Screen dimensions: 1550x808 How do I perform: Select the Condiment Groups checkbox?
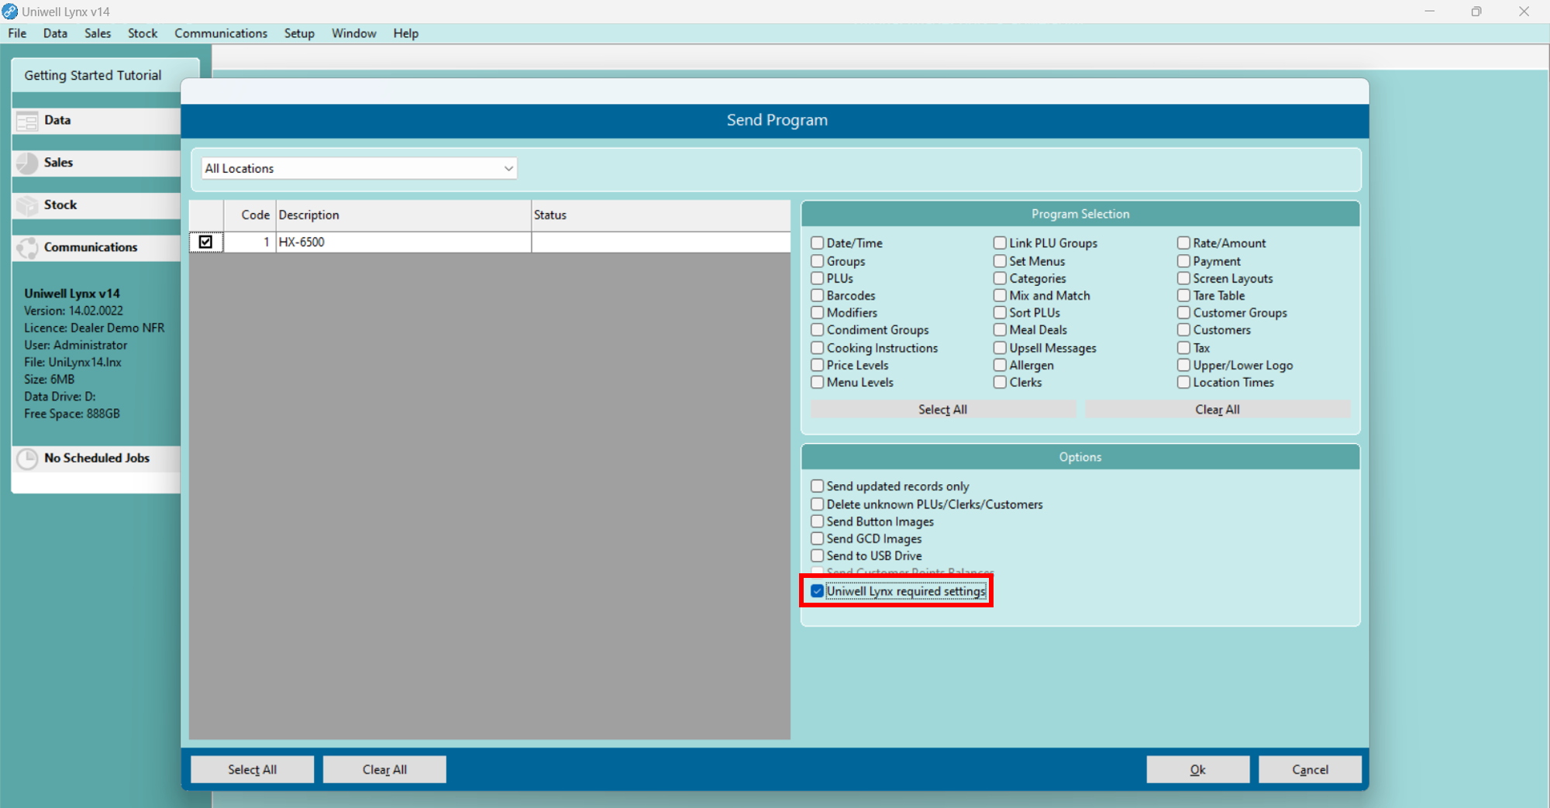click(x=817, y=330)
